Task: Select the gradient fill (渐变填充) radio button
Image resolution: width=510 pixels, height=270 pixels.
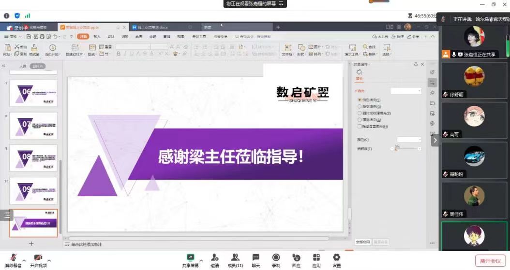Action: coord(360,106)
